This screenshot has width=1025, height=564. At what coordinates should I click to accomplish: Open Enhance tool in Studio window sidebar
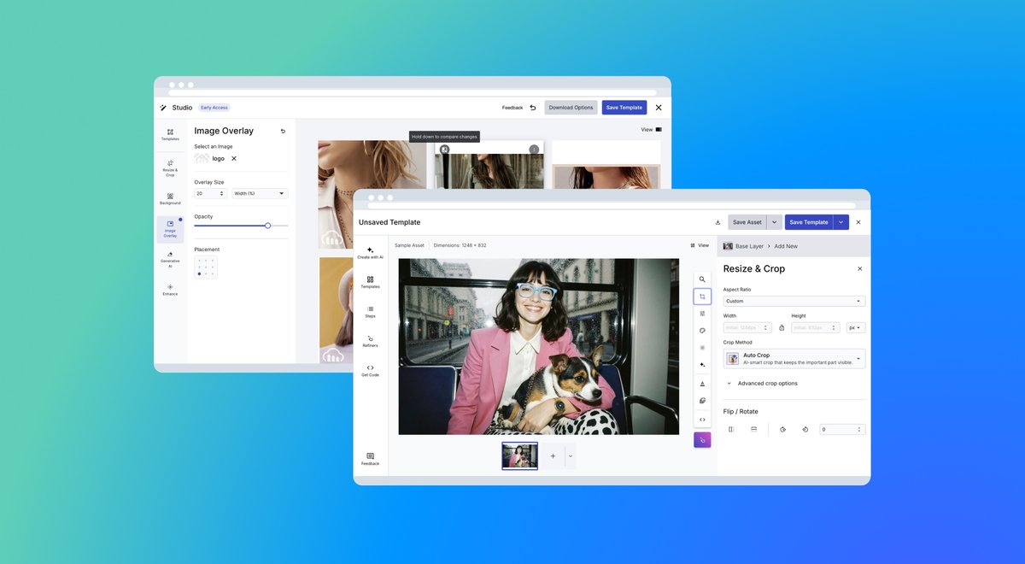click(170, 290)
